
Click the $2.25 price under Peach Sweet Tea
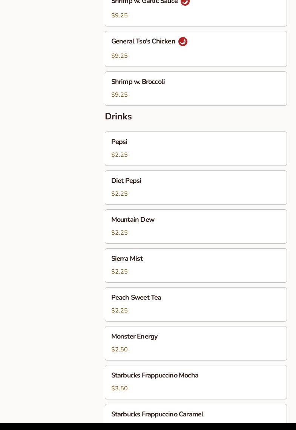pyautogui.click(x=120, y=311)
